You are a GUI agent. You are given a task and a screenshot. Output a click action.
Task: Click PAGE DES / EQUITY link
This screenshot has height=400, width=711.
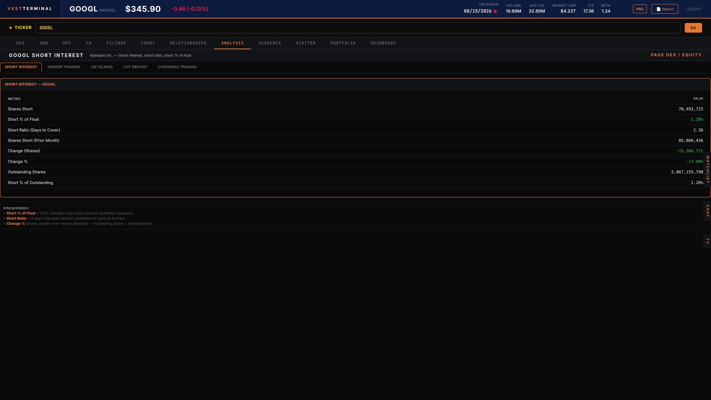coord(676,55)
